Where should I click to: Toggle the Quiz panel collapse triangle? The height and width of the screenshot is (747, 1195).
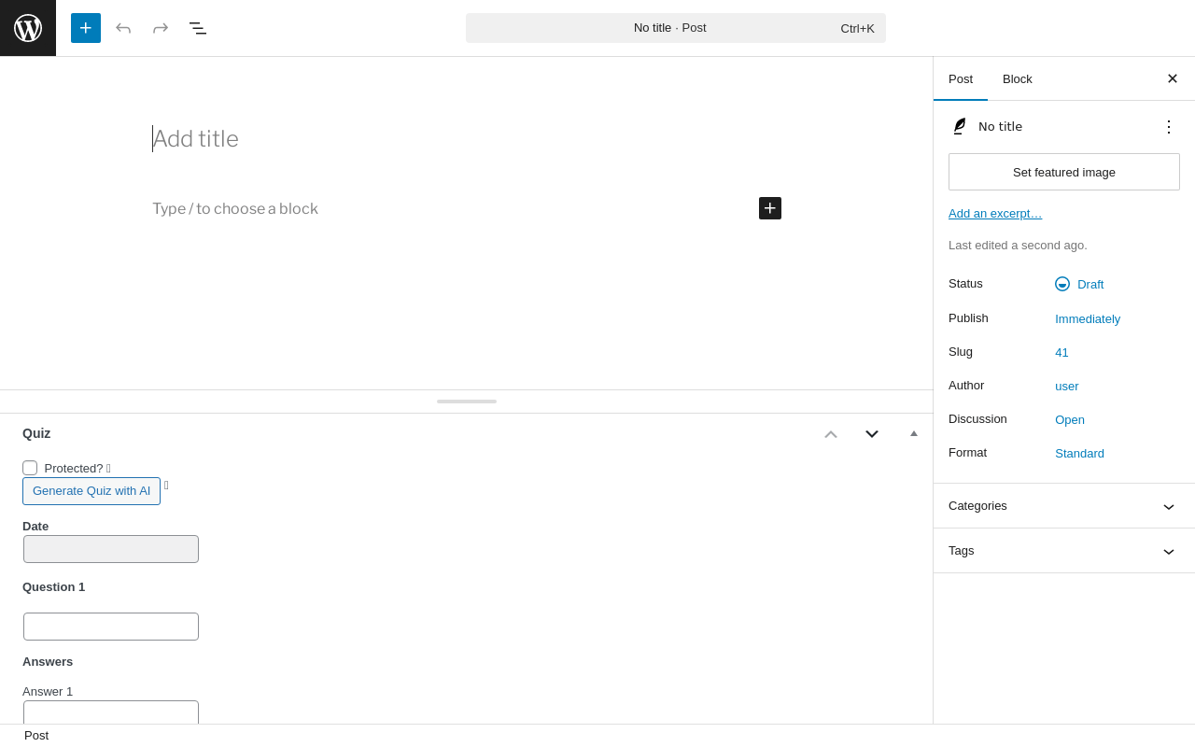[914, 433]
